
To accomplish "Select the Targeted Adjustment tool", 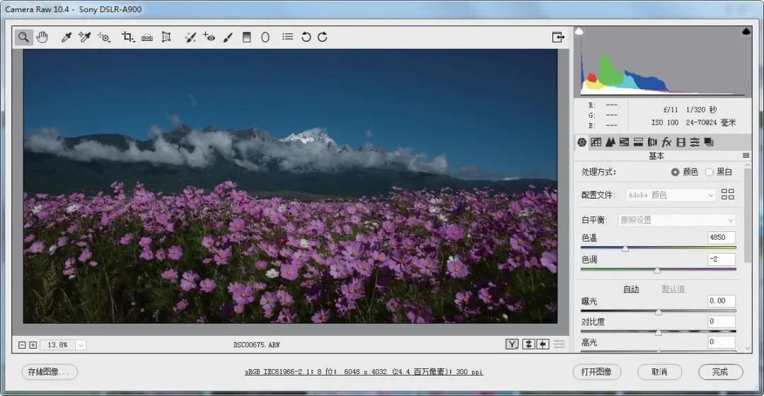I will click(104, 37).
